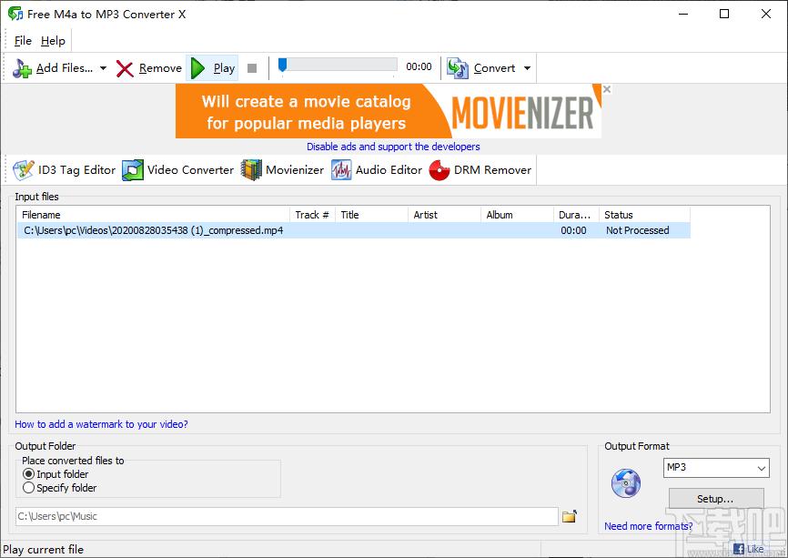The width and height of the screenshot is (788, 558).
Task: Click the Duration column header
Action: coord(576,215)
